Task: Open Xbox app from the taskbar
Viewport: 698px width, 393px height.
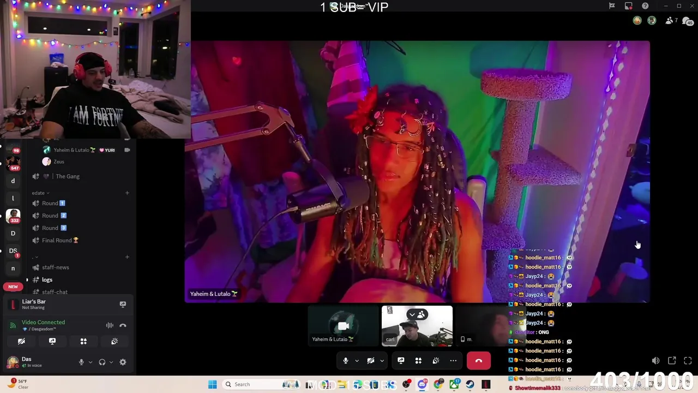Action: click(x=454, y=384)
